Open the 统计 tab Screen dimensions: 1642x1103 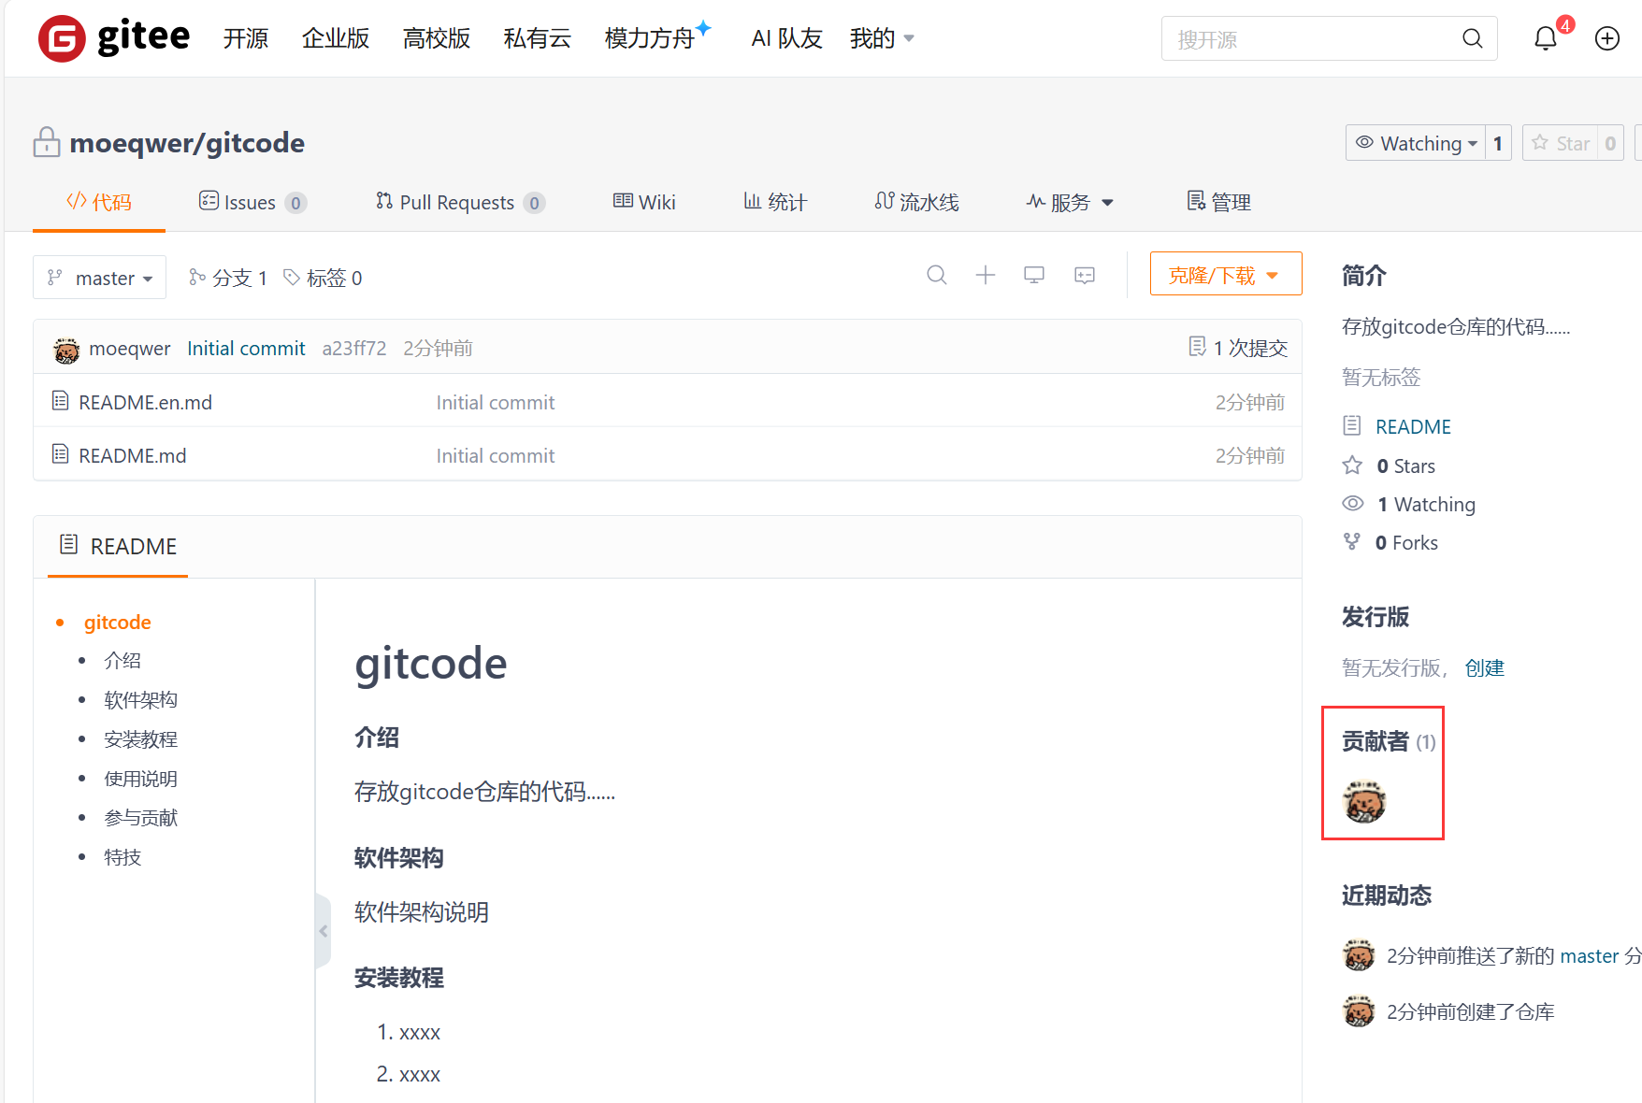point(775,202)
